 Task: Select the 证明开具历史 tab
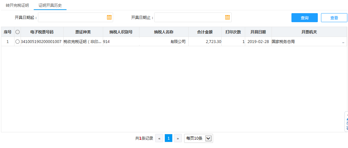point(50,5)
